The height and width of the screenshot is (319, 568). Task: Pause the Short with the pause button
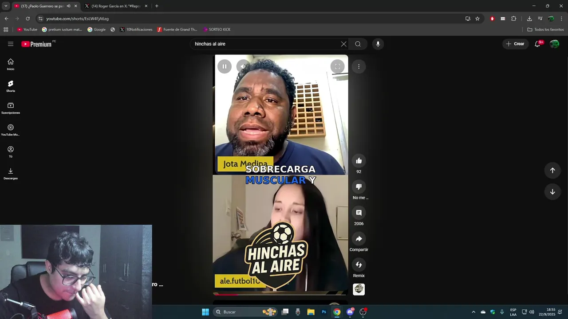pyautogui.click(x=225, y=66)
